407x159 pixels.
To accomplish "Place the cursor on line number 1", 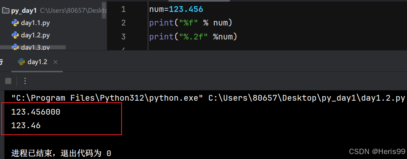I will 123,9.
